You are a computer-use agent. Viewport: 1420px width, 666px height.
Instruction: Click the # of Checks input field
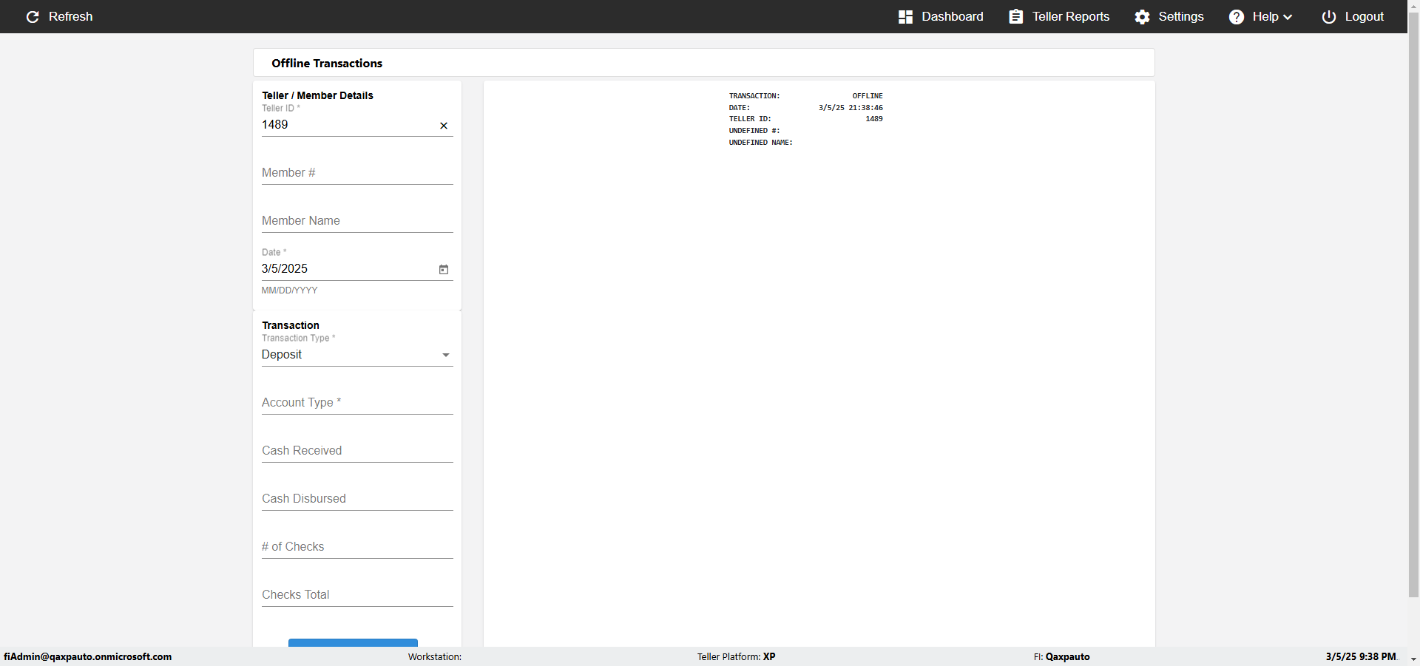click(x=357, y=547)
